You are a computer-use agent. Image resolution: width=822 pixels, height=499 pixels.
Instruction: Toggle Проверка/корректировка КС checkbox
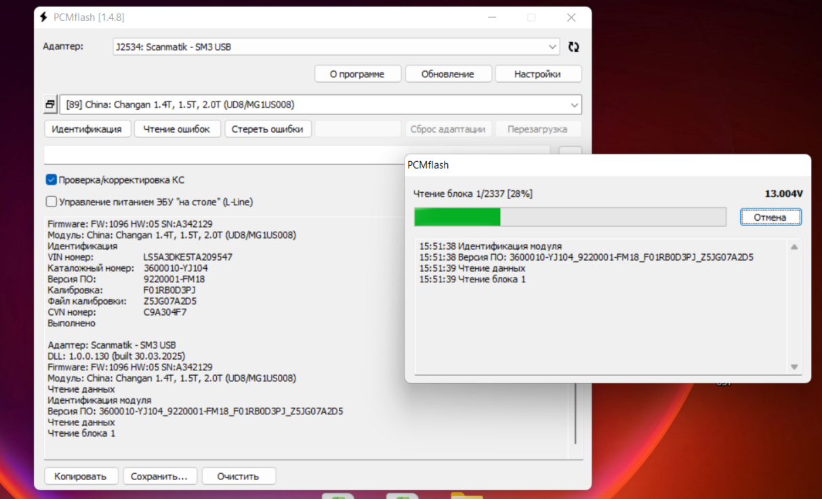pyautogui.click(x=51, y=180)
